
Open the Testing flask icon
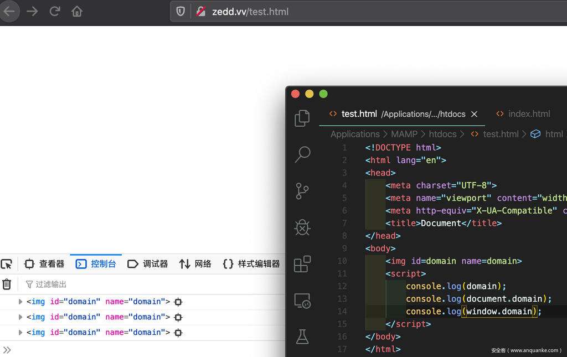pyautogui.click(x=302, y=337)
